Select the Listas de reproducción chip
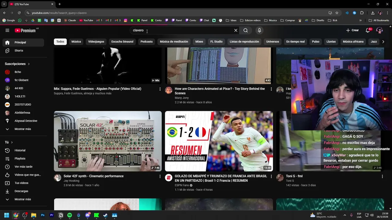Image resolution: width=392 pixels, height=220 pixels. pyautogui.click(x=244, y=42)
